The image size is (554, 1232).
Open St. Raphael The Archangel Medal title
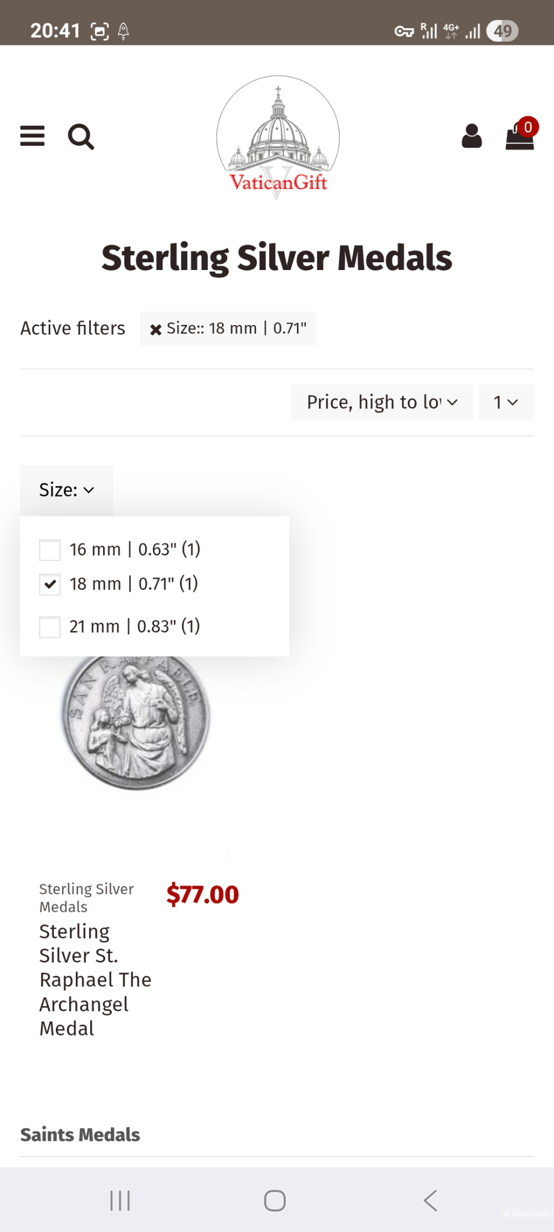[x=95, y=980]
